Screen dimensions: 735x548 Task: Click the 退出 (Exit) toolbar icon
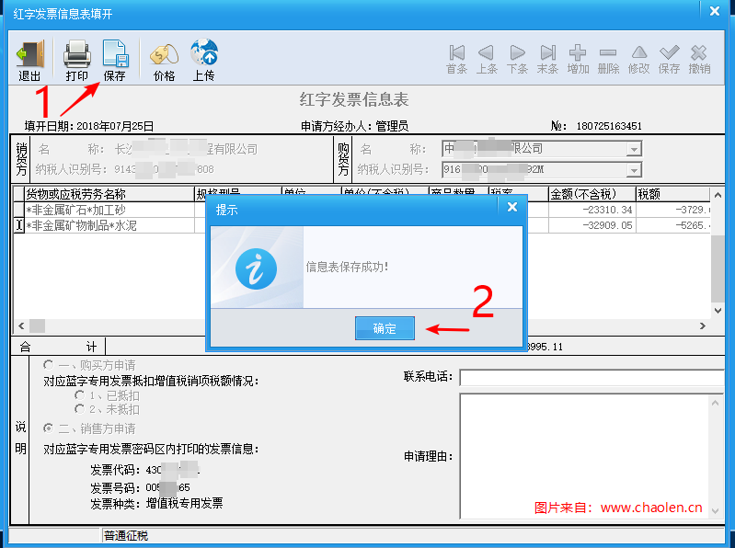pos(29,61)
